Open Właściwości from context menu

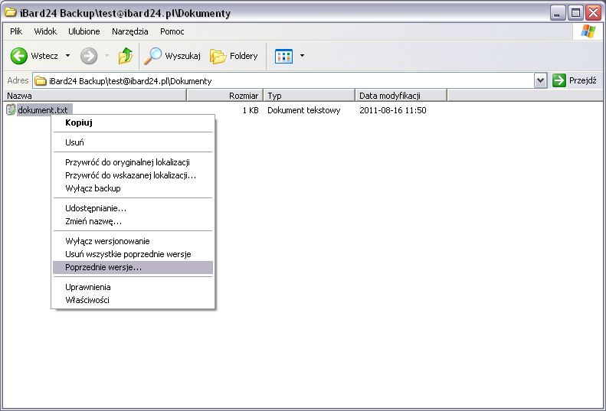133,300
